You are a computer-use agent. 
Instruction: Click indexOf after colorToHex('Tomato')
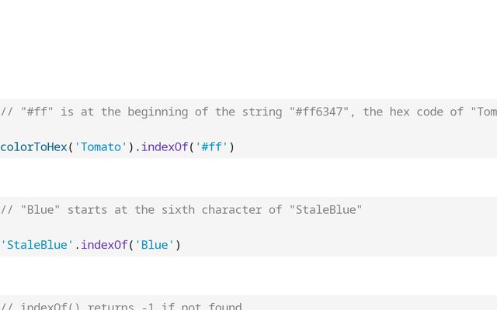(165, 146)
